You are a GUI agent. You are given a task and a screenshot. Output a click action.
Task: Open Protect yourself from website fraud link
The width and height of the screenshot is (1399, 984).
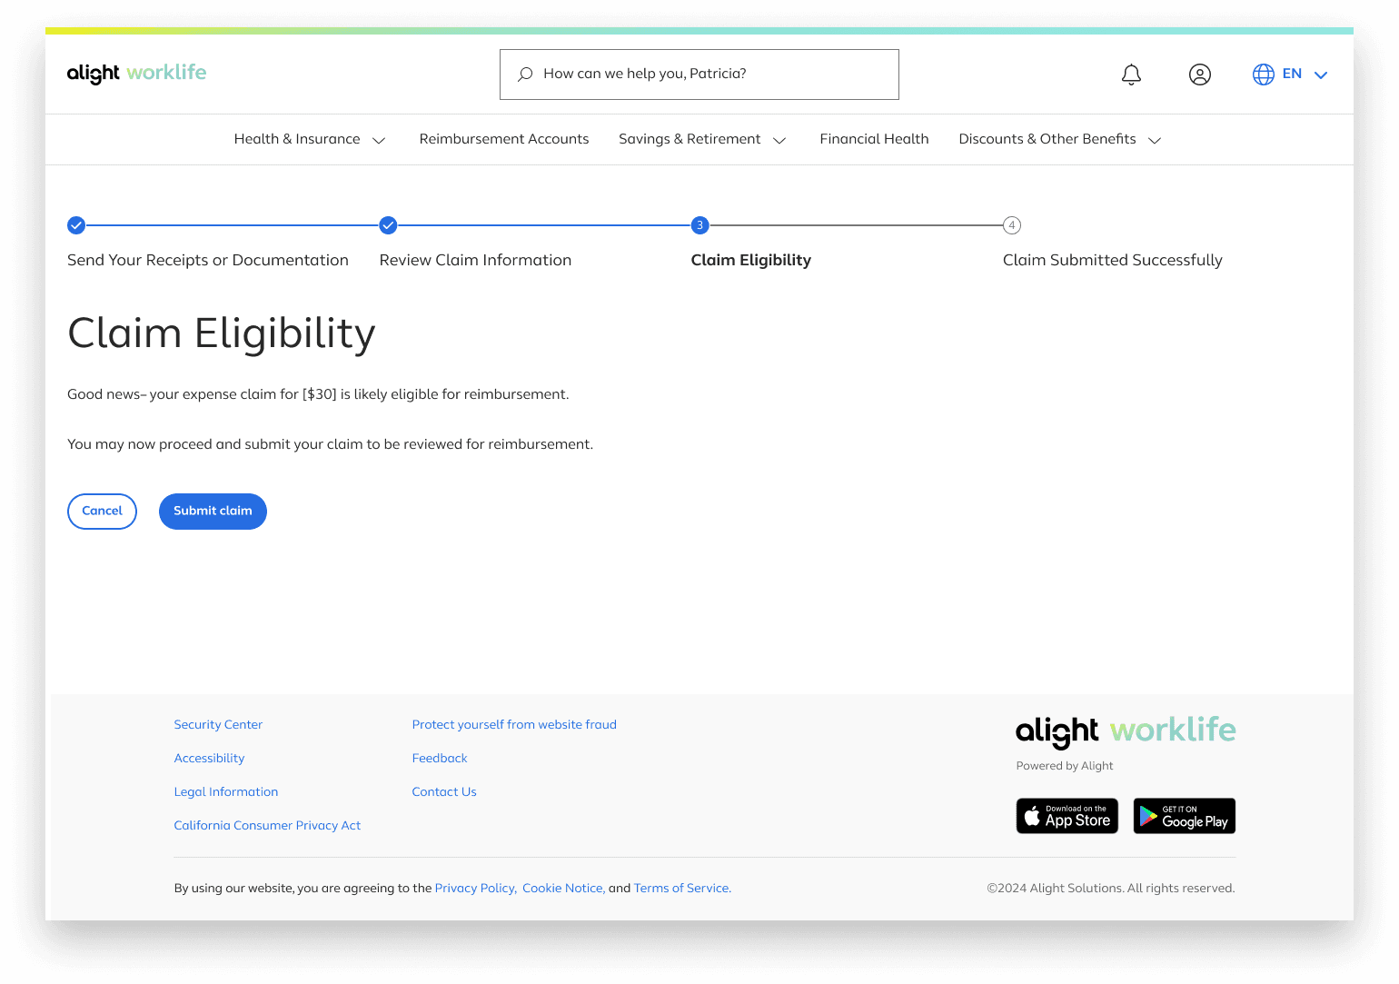pyautogui.click(x=514, y=725)
